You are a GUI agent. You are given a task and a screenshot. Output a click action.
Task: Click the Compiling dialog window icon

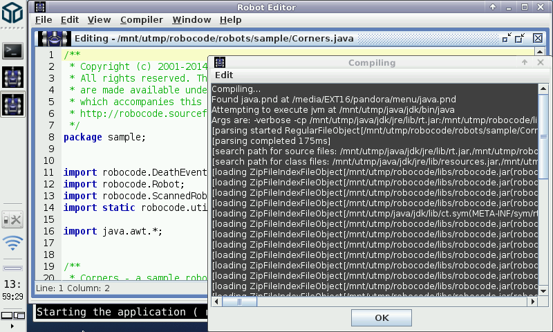pyautogui.click(x=220, y=62)
